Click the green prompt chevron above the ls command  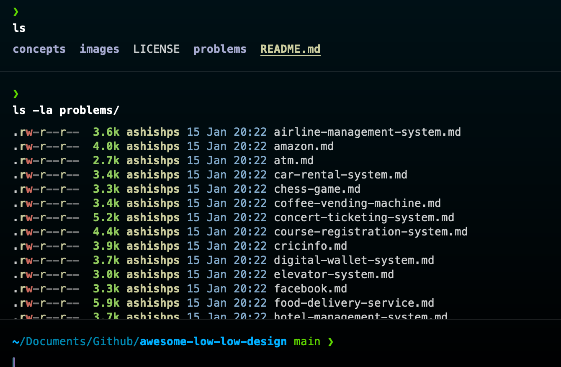coord(16,12)
